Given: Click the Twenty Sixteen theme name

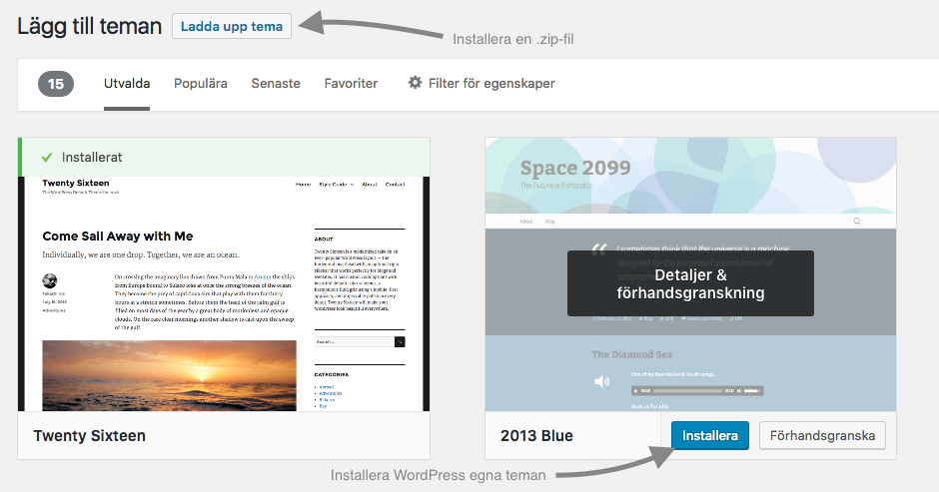Looking at the screenshot, I should pyautogui.click(x=90, y=436).
